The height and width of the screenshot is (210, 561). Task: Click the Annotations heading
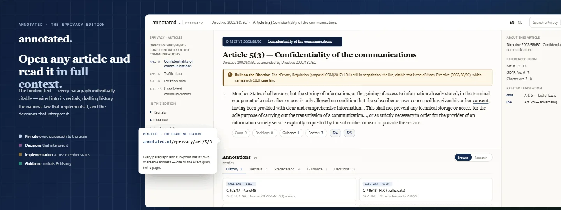click(236, 157)
